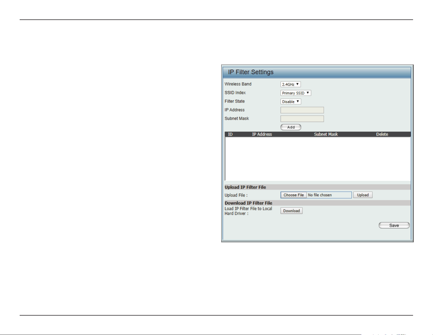Click the Download button
Image resolution: width=433 pixels, height=335 pixels.
[291, 211]
